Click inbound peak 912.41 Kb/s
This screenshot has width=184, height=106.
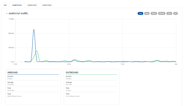tap(11, 90)
